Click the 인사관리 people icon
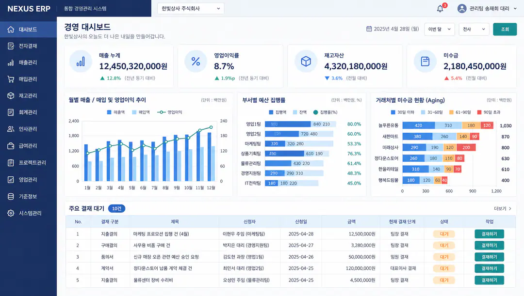Screen dimensions: 524x296 pos(11,129)
